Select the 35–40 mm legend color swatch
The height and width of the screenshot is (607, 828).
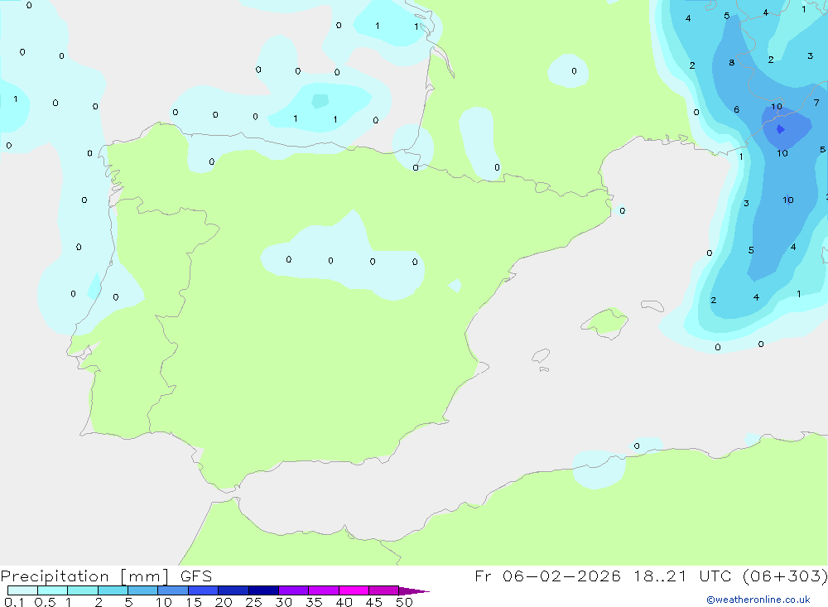tap(324, 590)
